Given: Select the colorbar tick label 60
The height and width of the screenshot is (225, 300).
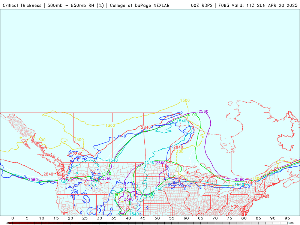Looking at the screenshot, I should [186, 218].
